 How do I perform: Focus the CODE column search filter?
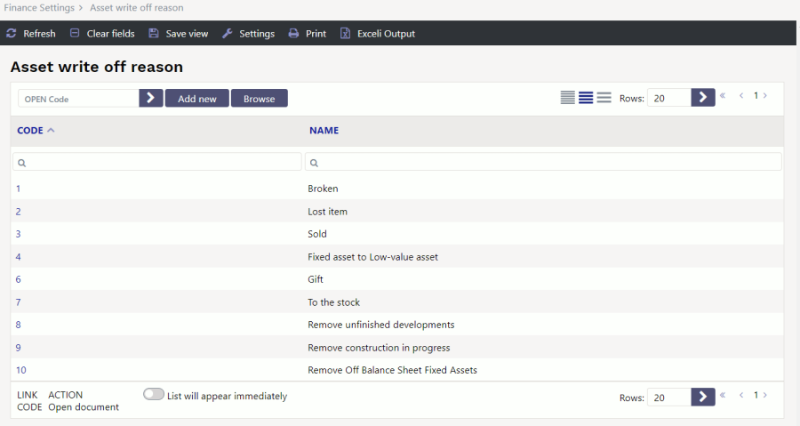click(157, 162)
